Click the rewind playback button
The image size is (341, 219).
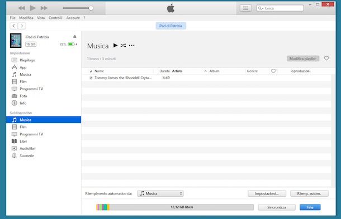click(21, 8)
